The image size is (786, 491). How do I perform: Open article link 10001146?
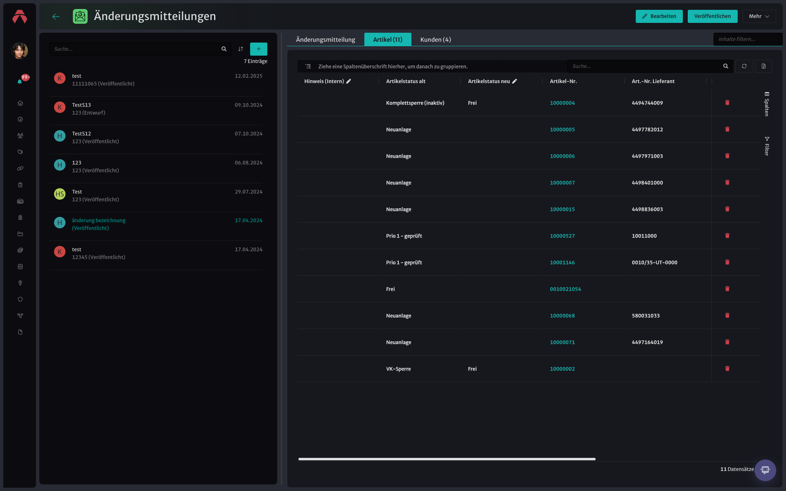pyautogui.click(x=562, y=263)
